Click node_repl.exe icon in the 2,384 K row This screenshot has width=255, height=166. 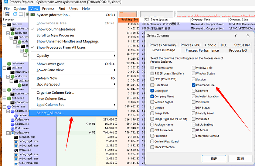click(16, 163)
